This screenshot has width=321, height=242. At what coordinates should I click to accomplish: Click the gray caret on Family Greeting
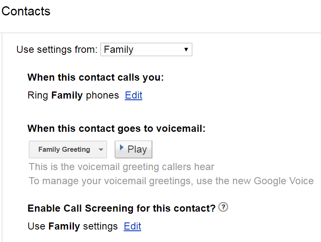point(101,150)
